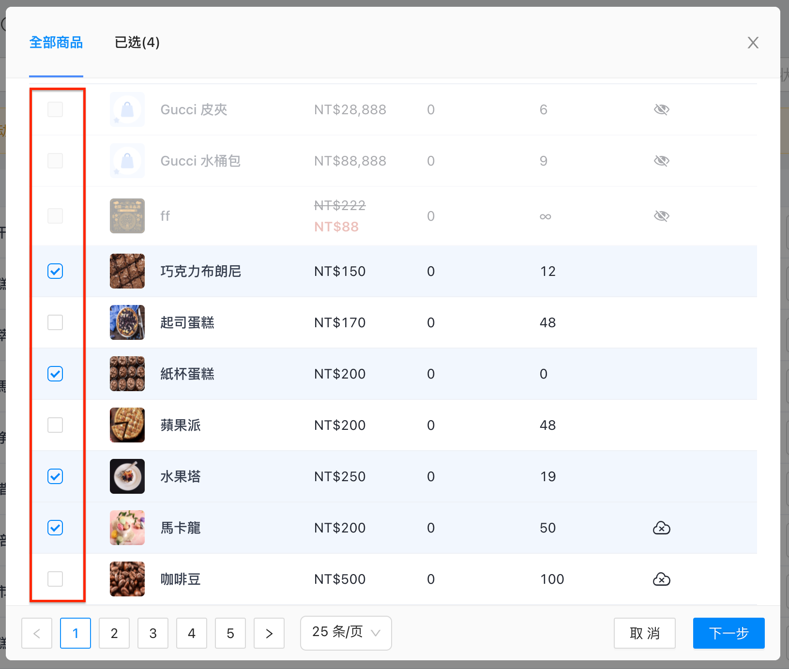The image size is (789, 669).
Task: Check the 咖啡豆 checkbox
Action: pos(55,579)
